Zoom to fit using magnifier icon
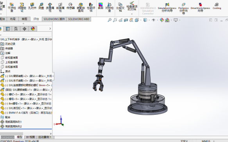The width and height of the screenshot is (228, 142). click(110, 20)
